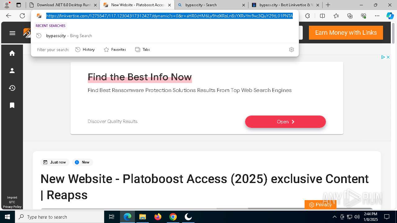The image size is (397, 223).
Task: Open the volume control in system tray
Action: (357, 217)
